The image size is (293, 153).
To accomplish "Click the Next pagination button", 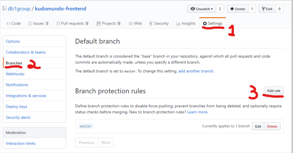I will [x=106, y=142].
